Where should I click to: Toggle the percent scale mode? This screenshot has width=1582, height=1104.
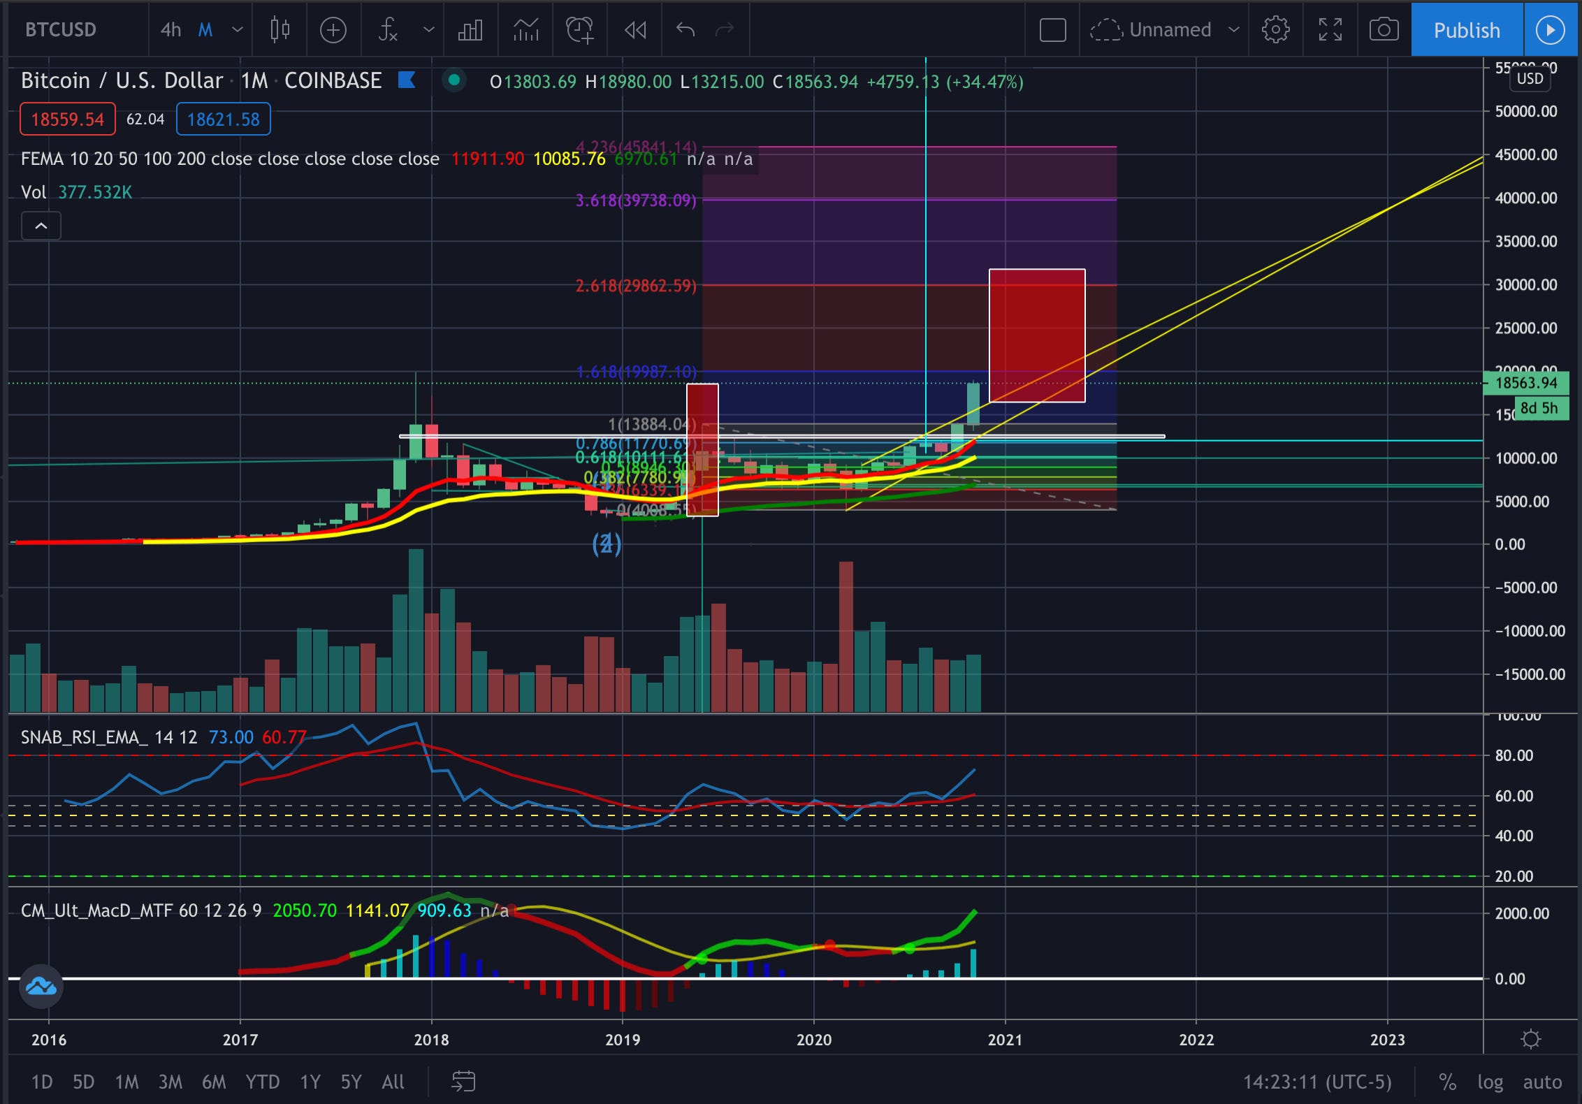click(1447, 1082)
